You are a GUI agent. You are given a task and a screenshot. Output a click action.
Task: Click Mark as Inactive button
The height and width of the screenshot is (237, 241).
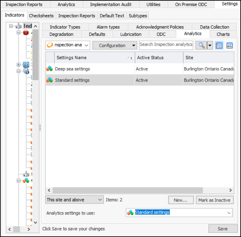pos(215,200)
